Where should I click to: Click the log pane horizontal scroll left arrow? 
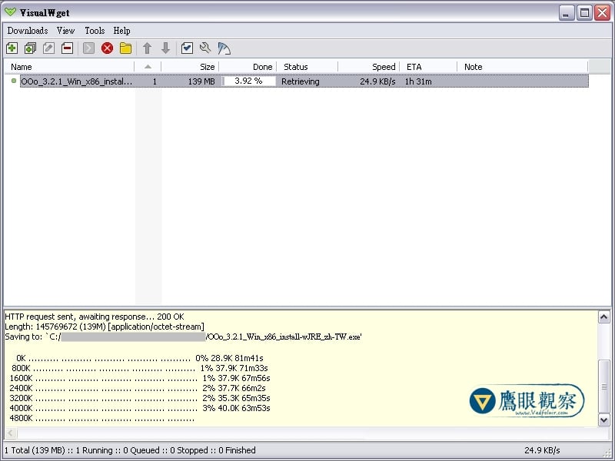tap(11, 433)
